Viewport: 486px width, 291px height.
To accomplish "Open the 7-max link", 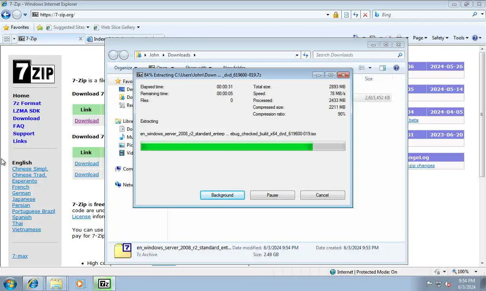I will coord(20,256).
